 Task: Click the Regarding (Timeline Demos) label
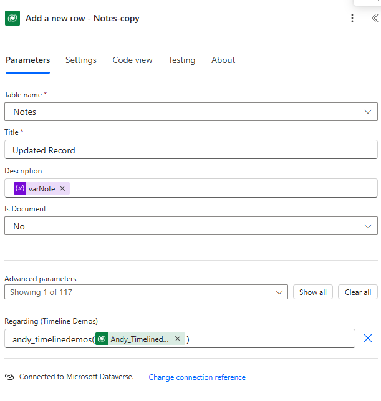[x=51, y=321]
